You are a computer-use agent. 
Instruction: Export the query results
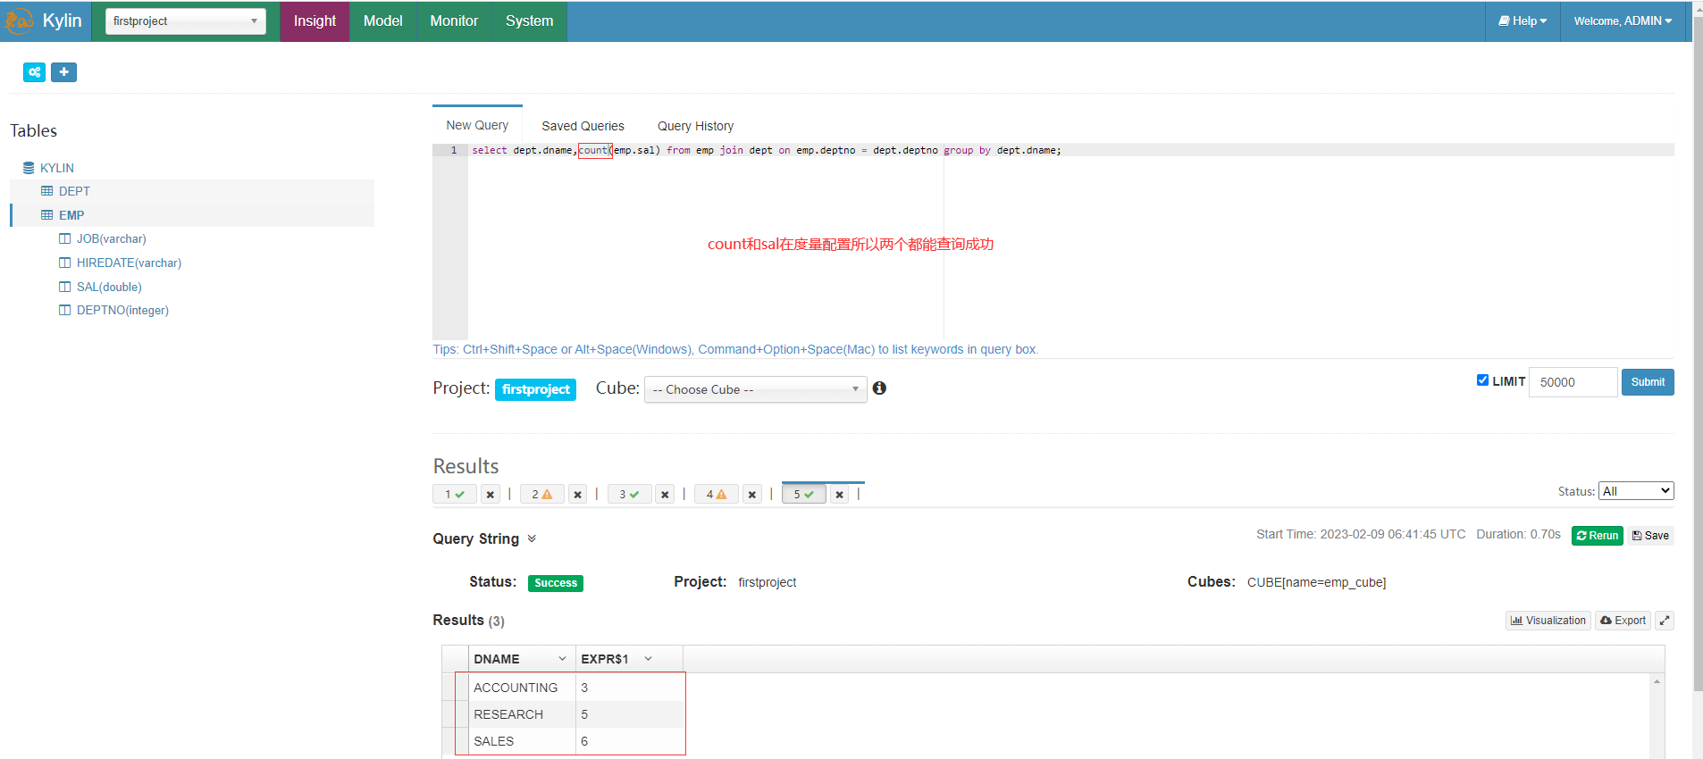(x=1623, y=621)
